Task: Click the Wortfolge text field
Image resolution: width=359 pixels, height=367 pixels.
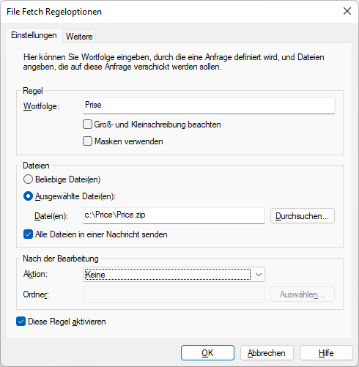Action: pos(209,105)
